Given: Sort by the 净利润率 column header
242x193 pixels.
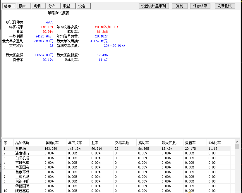Looking at the screenshot, I should tap(55, 143).
